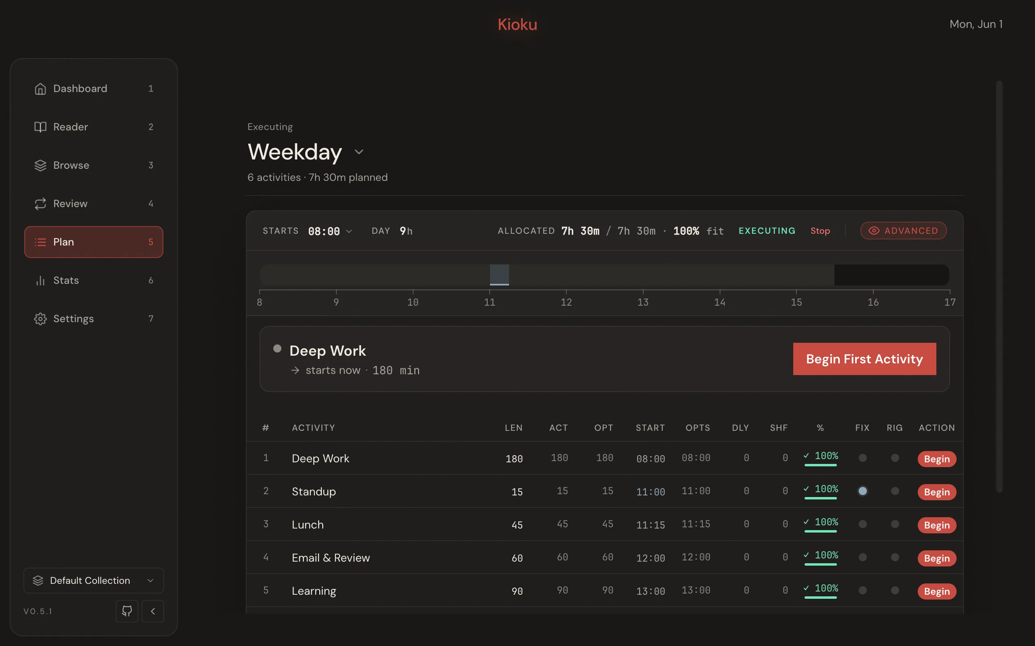
Task: Stop the executing plan
Action: pos(820,231)
